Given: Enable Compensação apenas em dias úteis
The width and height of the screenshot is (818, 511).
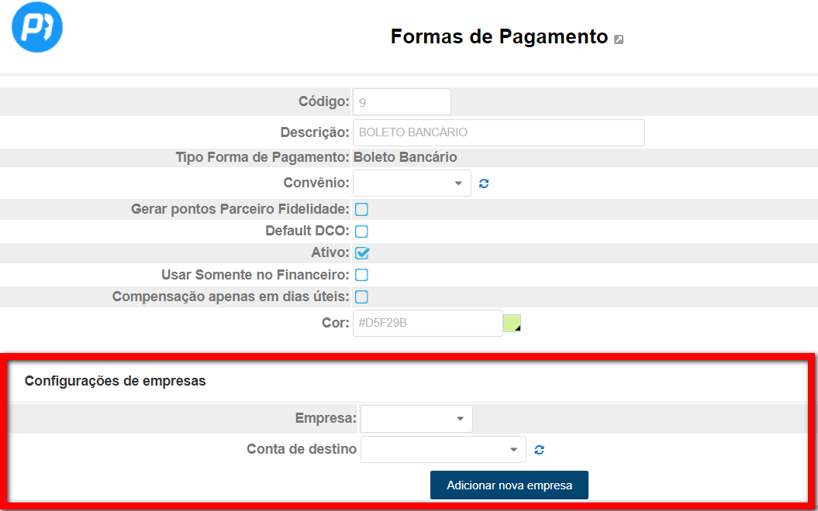Looking at the screenshot, I should pyautogui.click(x=361, y=297).
